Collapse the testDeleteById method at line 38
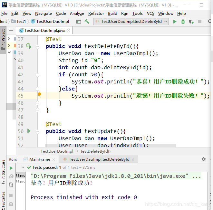 [x=37, y=46]
